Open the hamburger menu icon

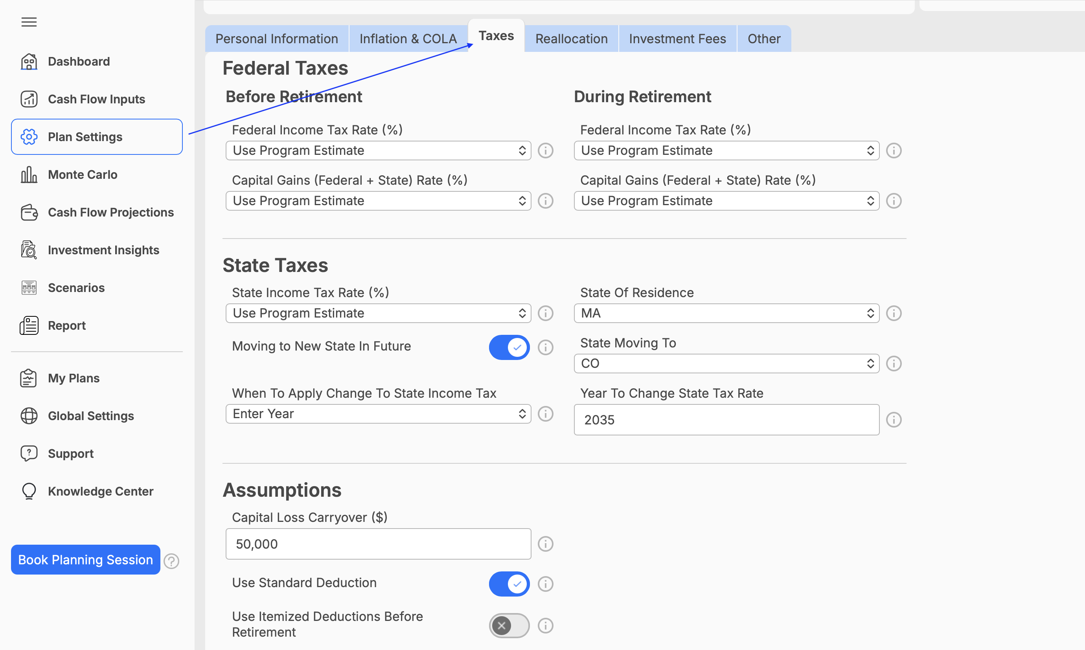click(29, 22)
